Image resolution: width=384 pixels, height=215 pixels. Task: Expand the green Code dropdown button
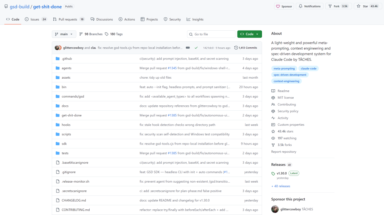250,34
